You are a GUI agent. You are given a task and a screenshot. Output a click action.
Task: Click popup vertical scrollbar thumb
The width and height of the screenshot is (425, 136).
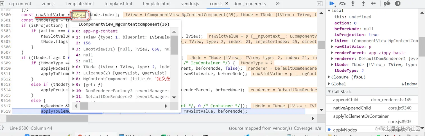point(174,45)
